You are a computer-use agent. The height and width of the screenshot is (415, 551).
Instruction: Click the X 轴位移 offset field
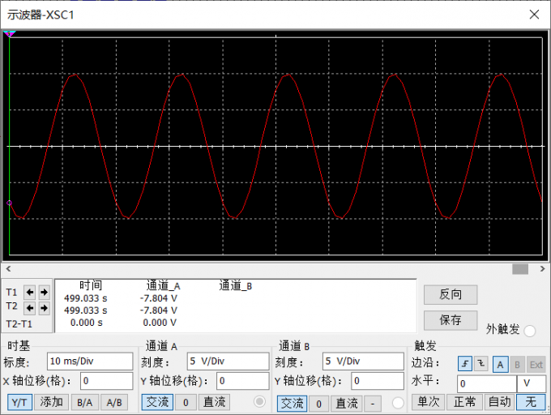tap(106, 381)
